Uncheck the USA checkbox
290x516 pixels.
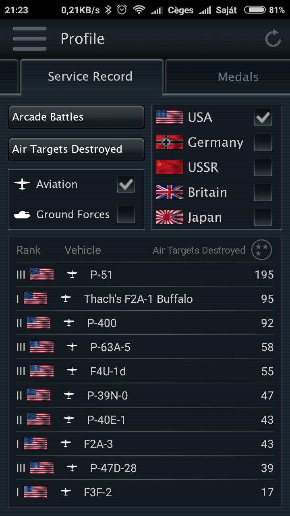point(263,117)
